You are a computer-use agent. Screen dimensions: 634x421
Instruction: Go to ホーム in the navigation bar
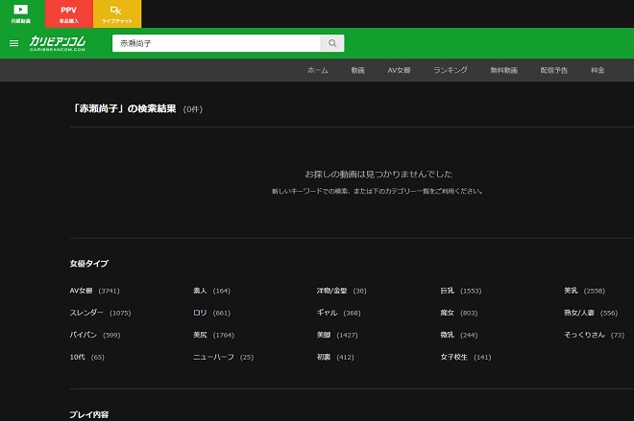click(317, 71)
